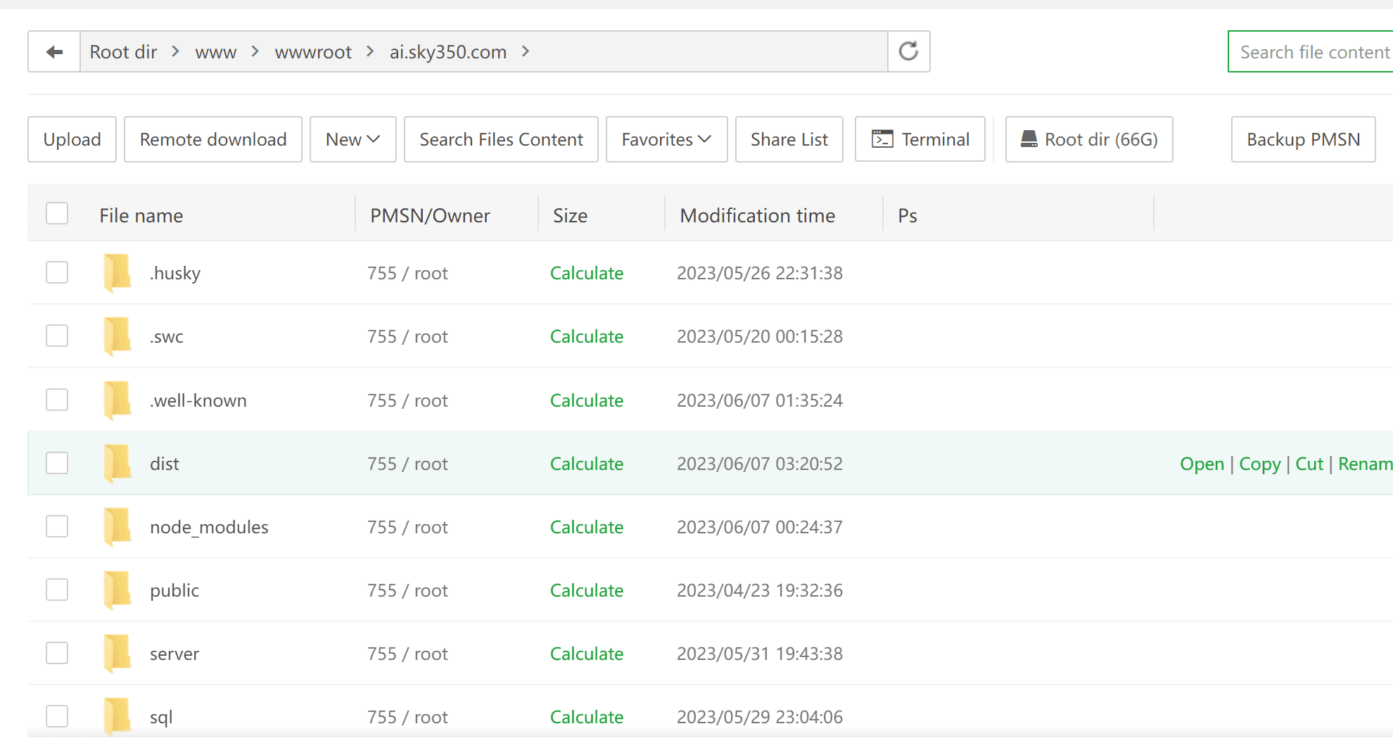Click the Copy action for dist row

point(1259,464)
